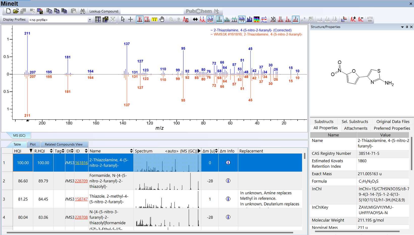This screenshot has width=414, height=235.
Task: Click the new document icon
Action: [8, 11]
